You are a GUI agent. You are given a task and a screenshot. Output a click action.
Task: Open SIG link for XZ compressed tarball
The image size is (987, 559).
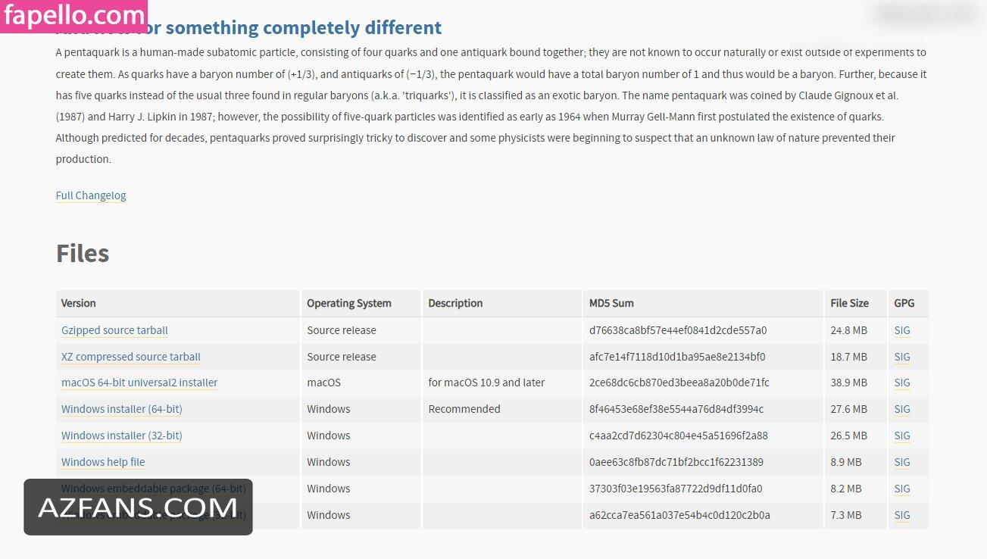pos(902,357)
